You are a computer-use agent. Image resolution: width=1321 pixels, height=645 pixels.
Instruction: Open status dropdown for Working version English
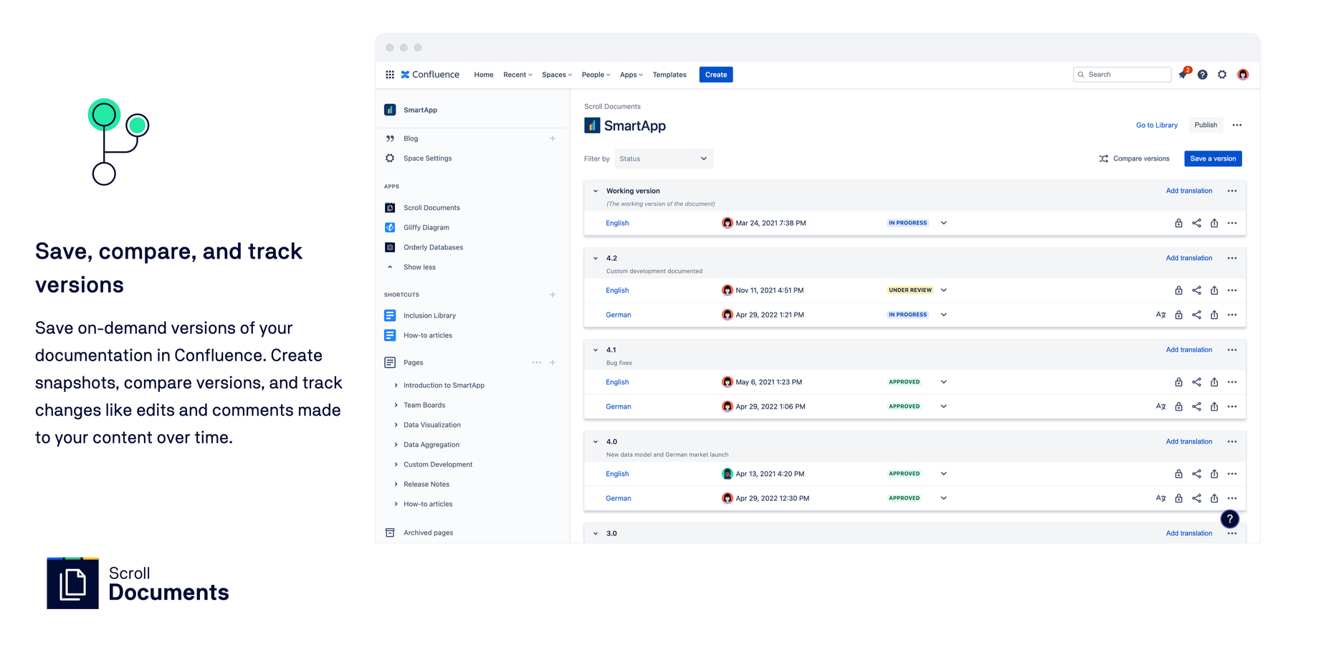tap(943, 223)
